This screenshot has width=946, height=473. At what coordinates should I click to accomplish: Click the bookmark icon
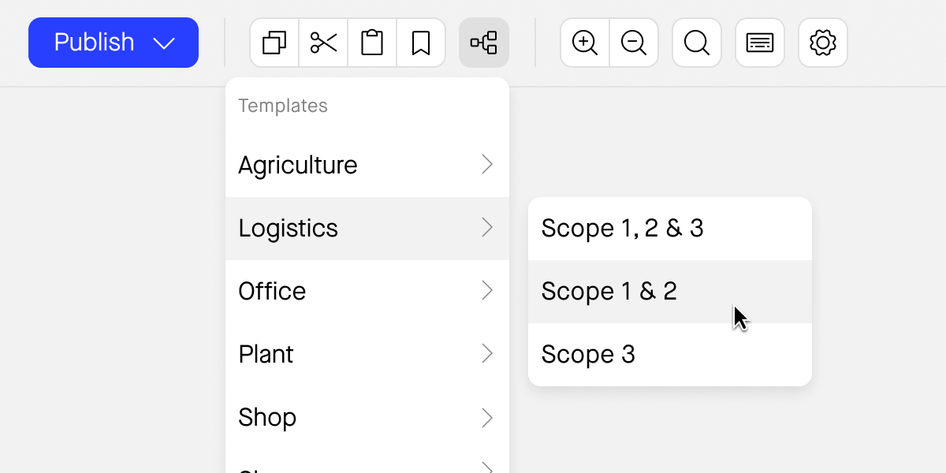(x=421, y=43)
